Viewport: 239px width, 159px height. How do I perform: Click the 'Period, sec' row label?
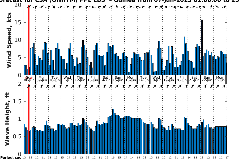[x=10, y=157]
